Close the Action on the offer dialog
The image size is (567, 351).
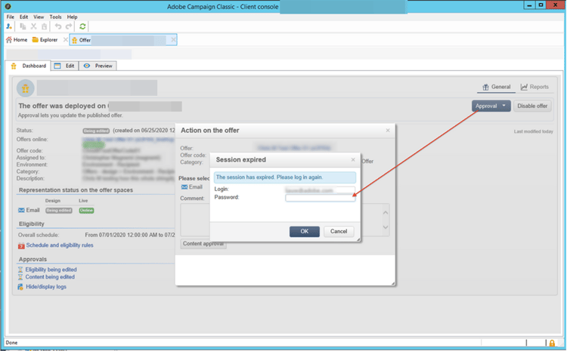(388, 131)
